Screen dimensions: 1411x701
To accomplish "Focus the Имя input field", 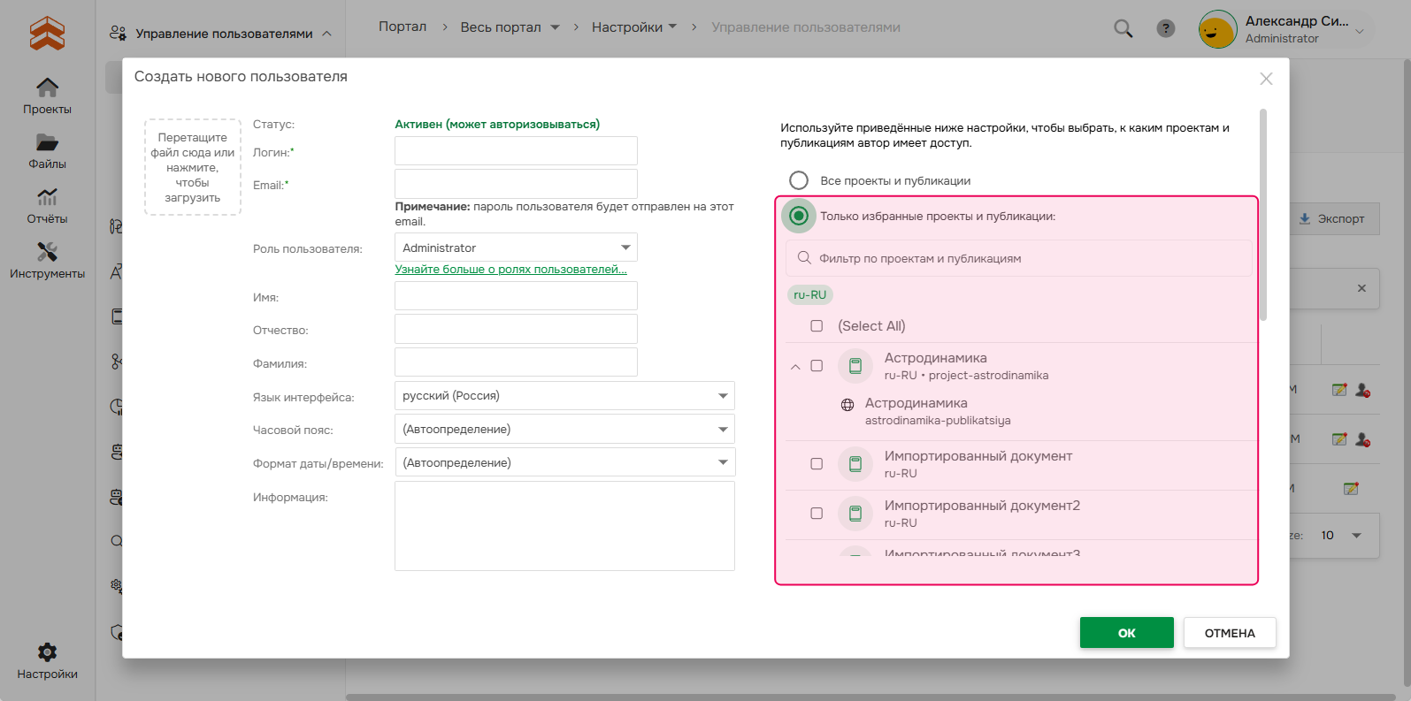I will (516, 296).
